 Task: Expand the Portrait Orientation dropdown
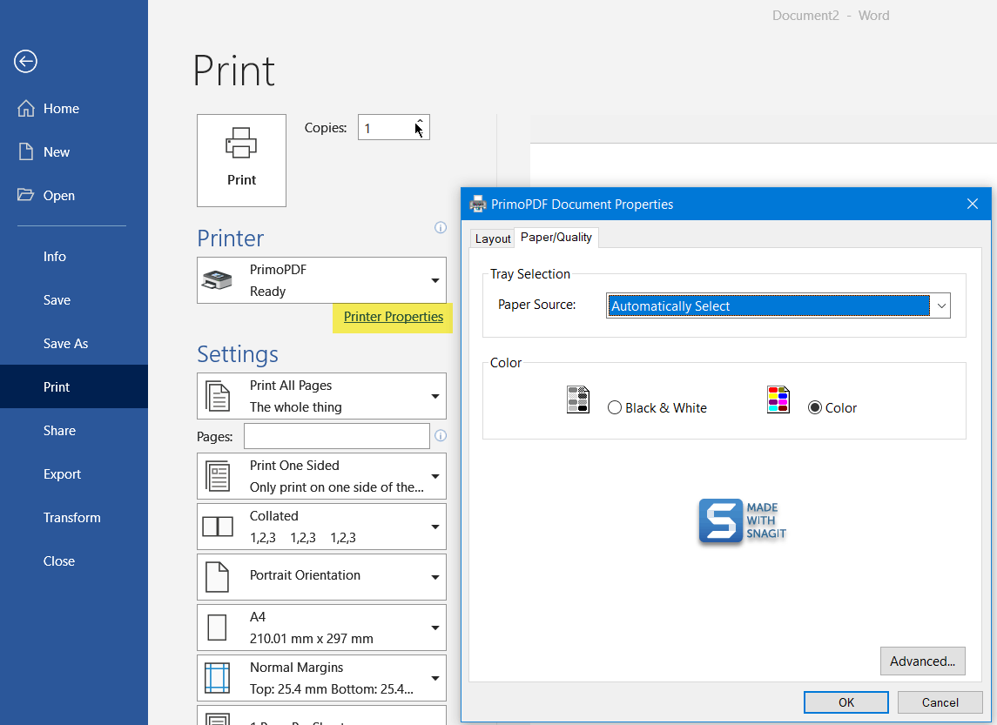click(x=435, y=578)
